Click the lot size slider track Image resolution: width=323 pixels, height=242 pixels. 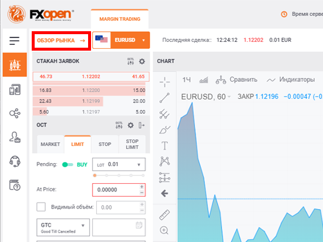[119, 175]
